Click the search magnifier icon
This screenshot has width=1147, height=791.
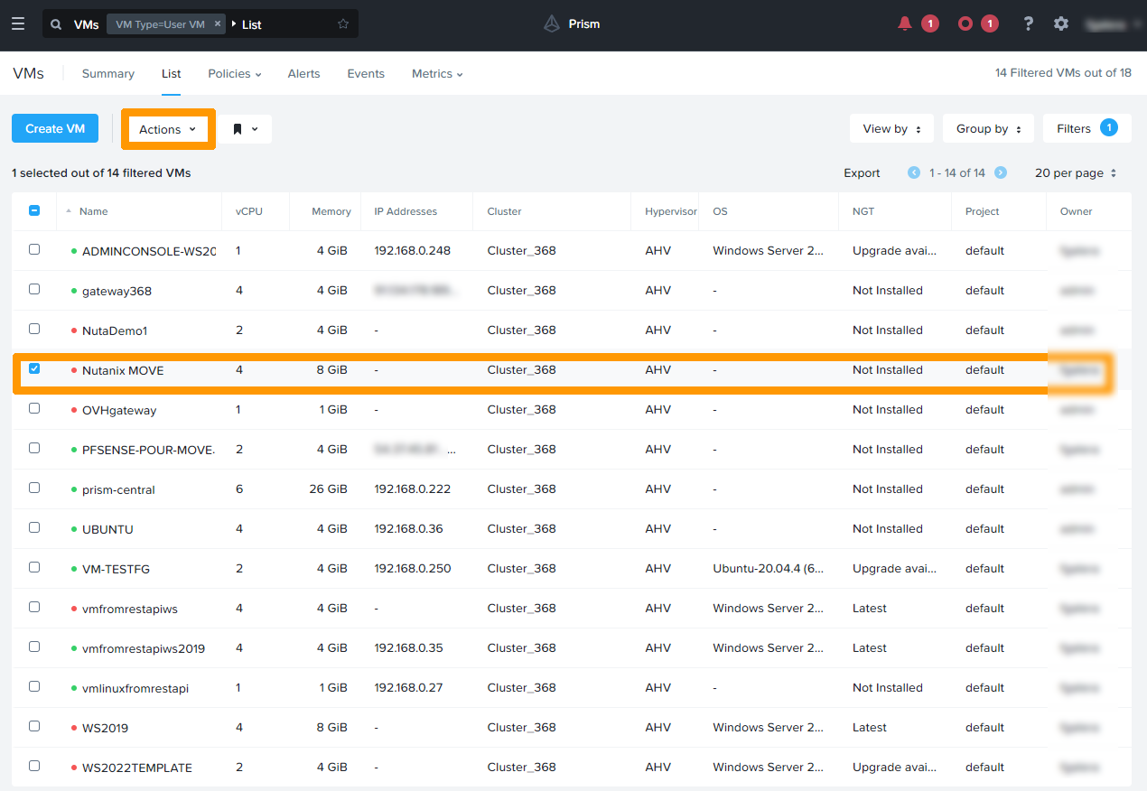pos(57,24)
